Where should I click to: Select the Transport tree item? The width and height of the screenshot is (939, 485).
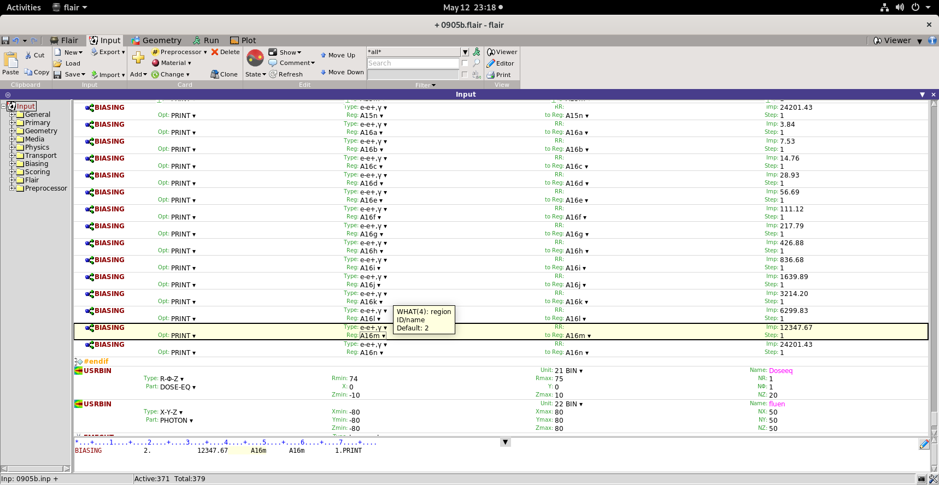(x=40, y=156)
